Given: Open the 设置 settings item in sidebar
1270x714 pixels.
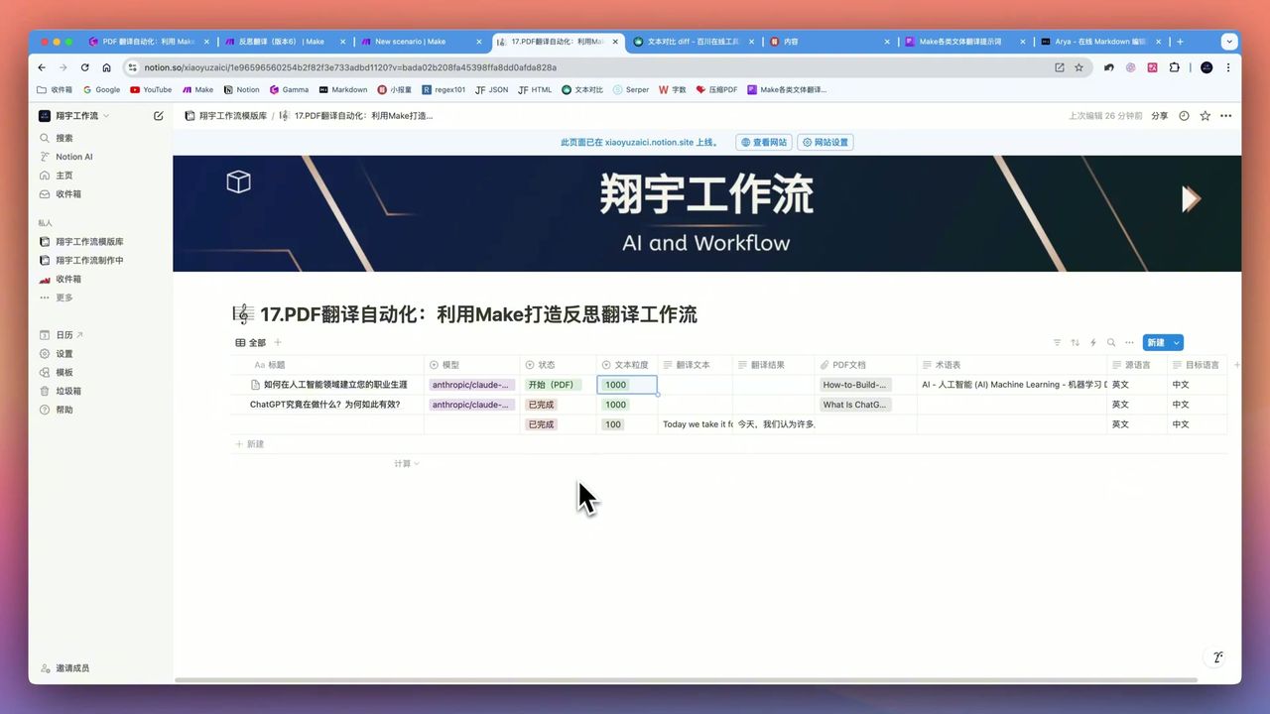Looking at the screenshot, I should (63, 353).
